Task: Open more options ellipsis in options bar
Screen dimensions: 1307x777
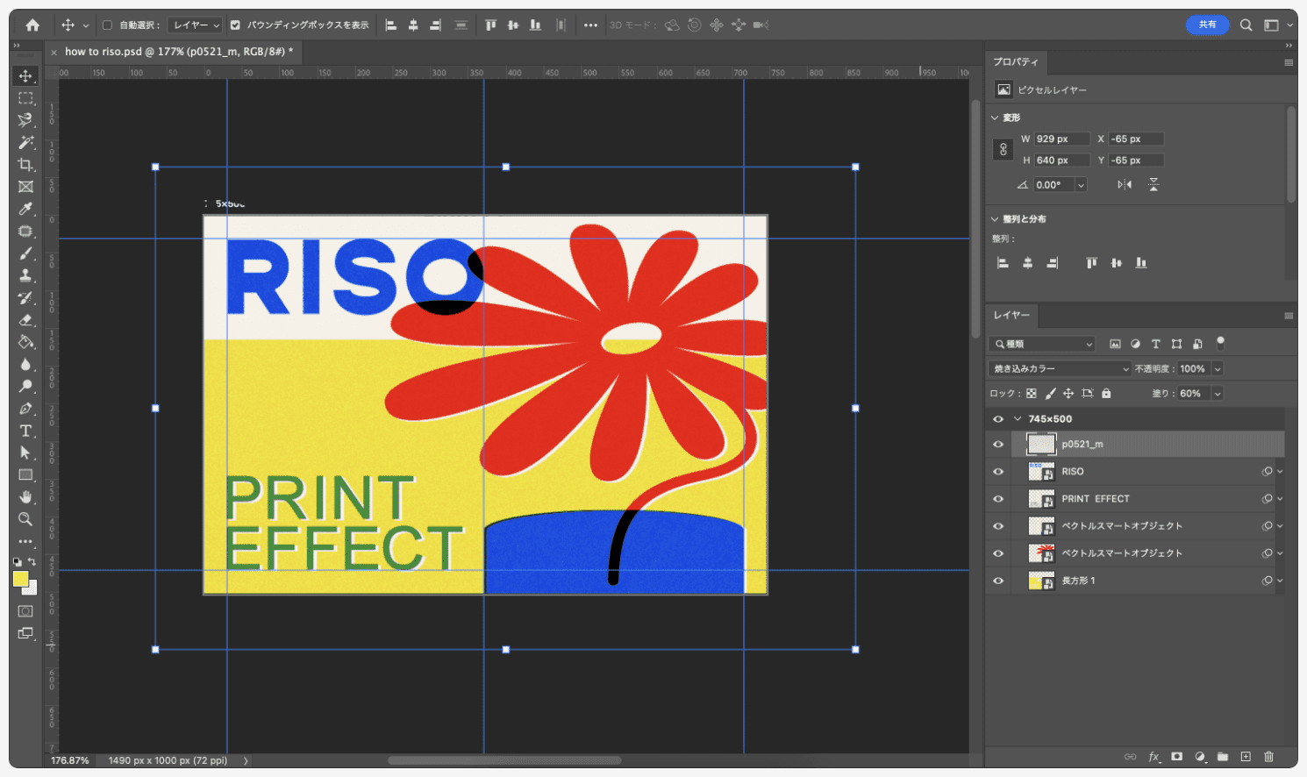Action: click(x=590, y=25)
